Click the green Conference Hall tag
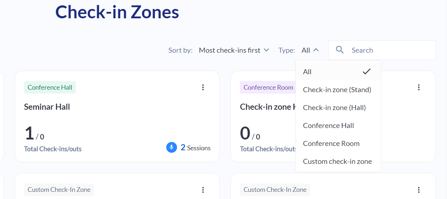 (x=50, y=87)
